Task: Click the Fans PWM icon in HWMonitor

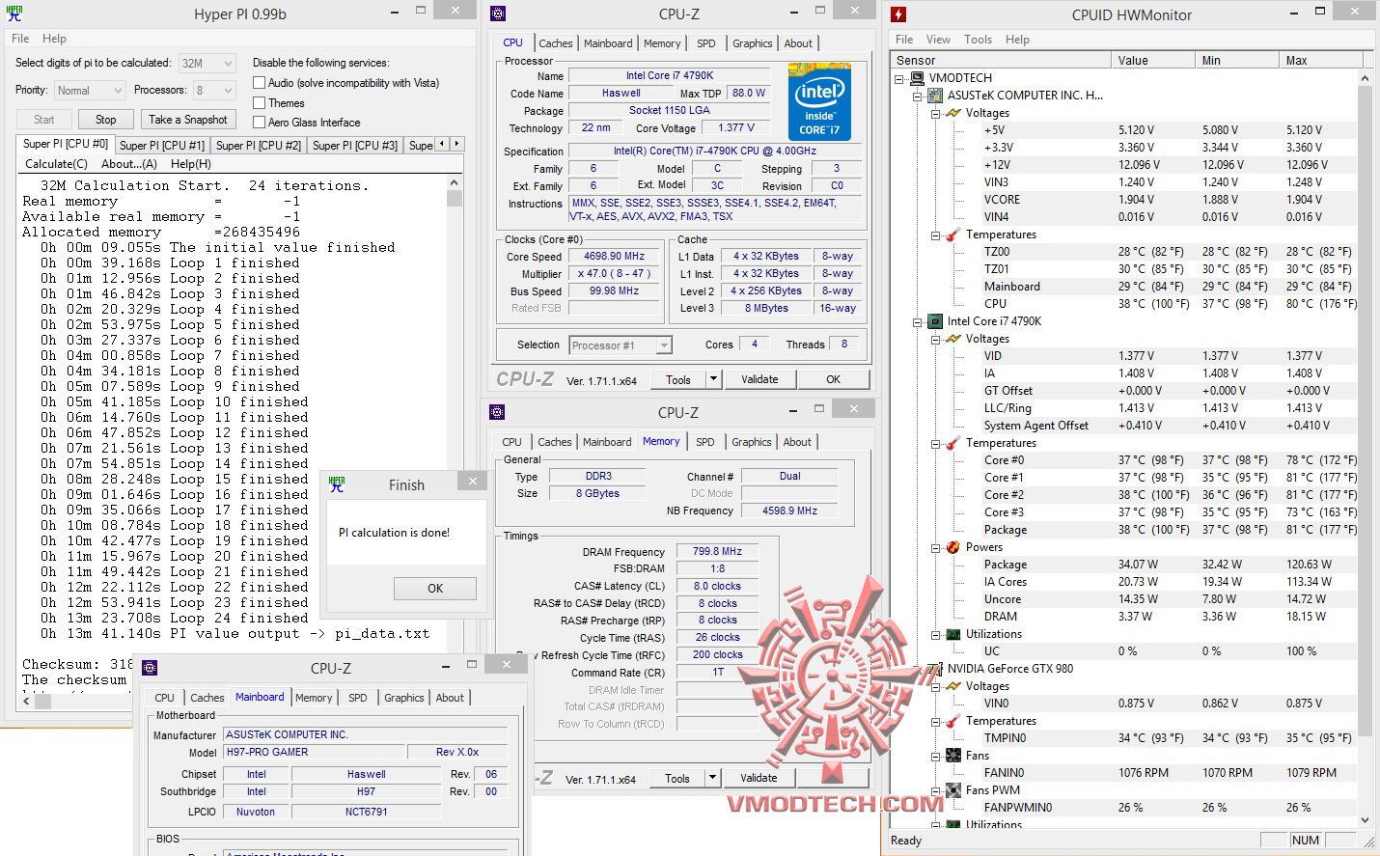Action: [x=953, y=790]
